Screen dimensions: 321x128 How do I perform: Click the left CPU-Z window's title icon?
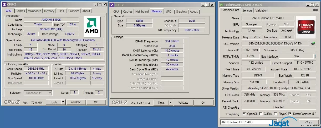pos(5,4)
